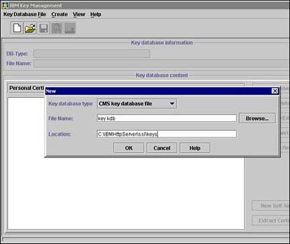Open the Key Database File menu

[25, 14]
